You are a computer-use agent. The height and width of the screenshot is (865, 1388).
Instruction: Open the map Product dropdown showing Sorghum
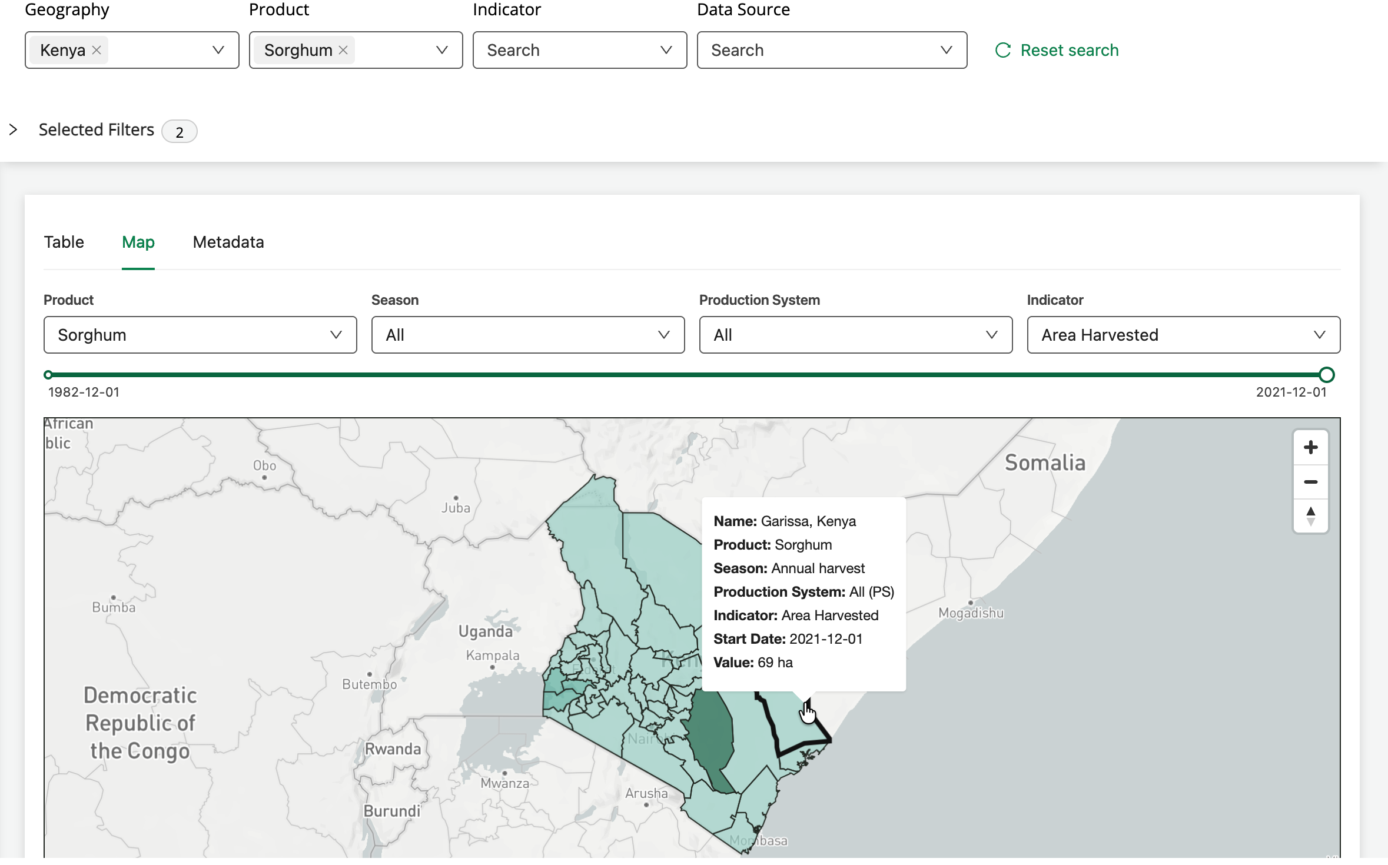pos(200,335)
